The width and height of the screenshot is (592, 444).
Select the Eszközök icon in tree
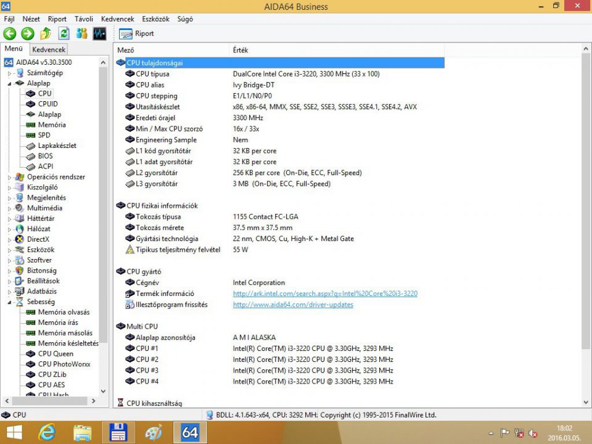(x=19, y=250)
